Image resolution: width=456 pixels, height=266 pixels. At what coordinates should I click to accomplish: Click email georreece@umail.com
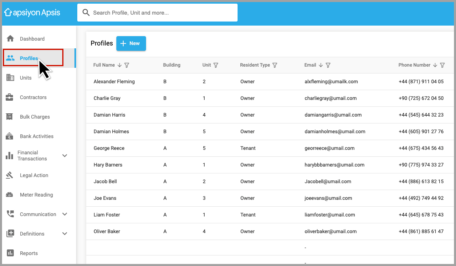[329, 148]
